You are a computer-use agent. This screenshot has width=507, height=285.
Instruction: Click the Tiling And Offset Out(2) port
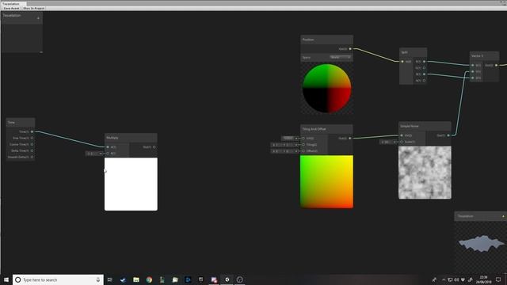point(350,139)
